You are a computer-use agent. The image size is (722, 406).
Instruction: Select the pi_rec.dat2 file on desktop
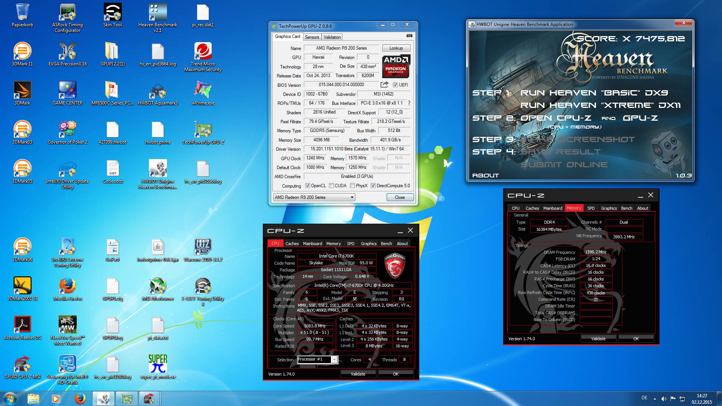pos(203,15)
